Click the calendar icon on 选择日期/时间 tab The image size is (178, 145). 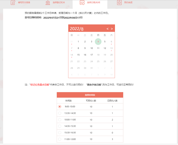(x=82, y=3)
